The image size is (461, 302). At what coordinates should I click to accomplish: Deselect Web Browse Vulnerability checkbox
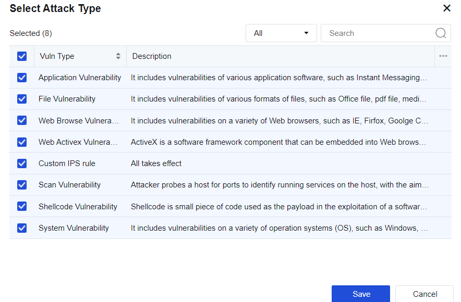(22, 120)
